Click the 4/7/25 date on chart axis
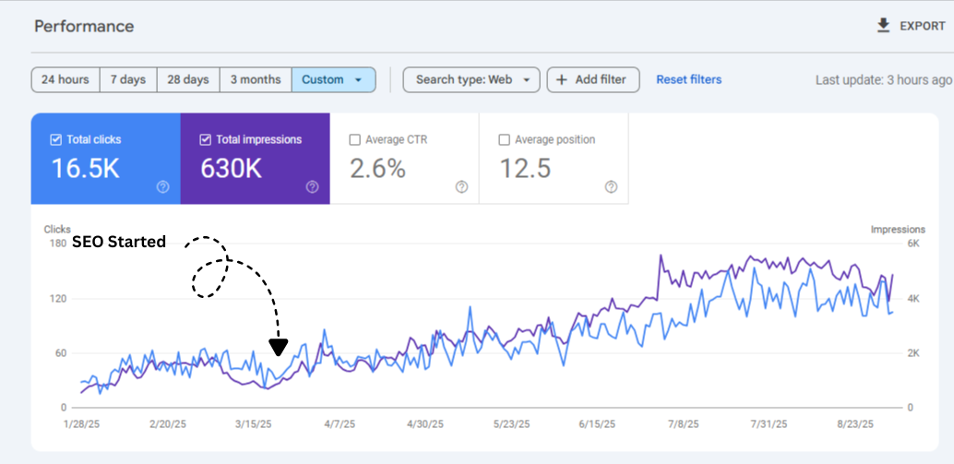 (x=340, y=425)
